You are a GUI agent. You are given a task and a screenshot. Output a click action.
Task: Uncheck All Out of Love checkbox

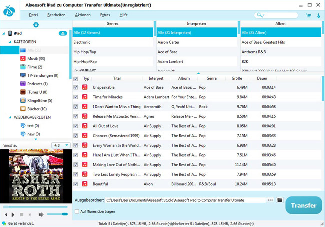pyautogui.click(x=76, y=126)
